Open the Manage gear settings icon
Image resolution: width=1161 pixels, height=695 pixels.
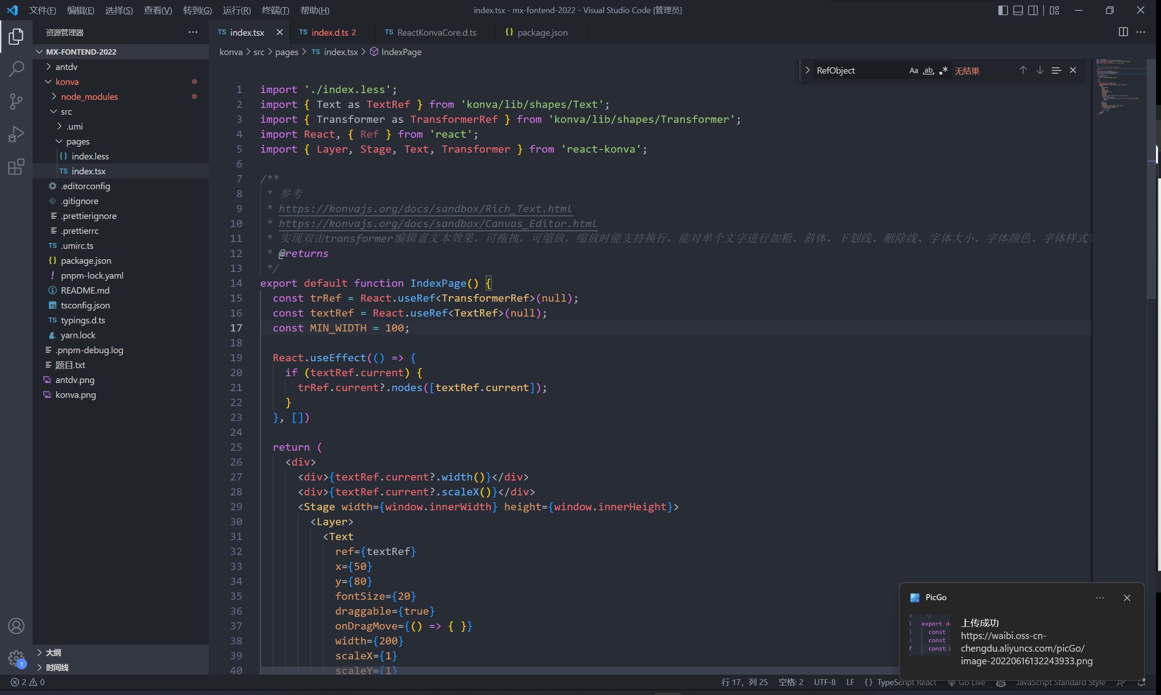16,658
